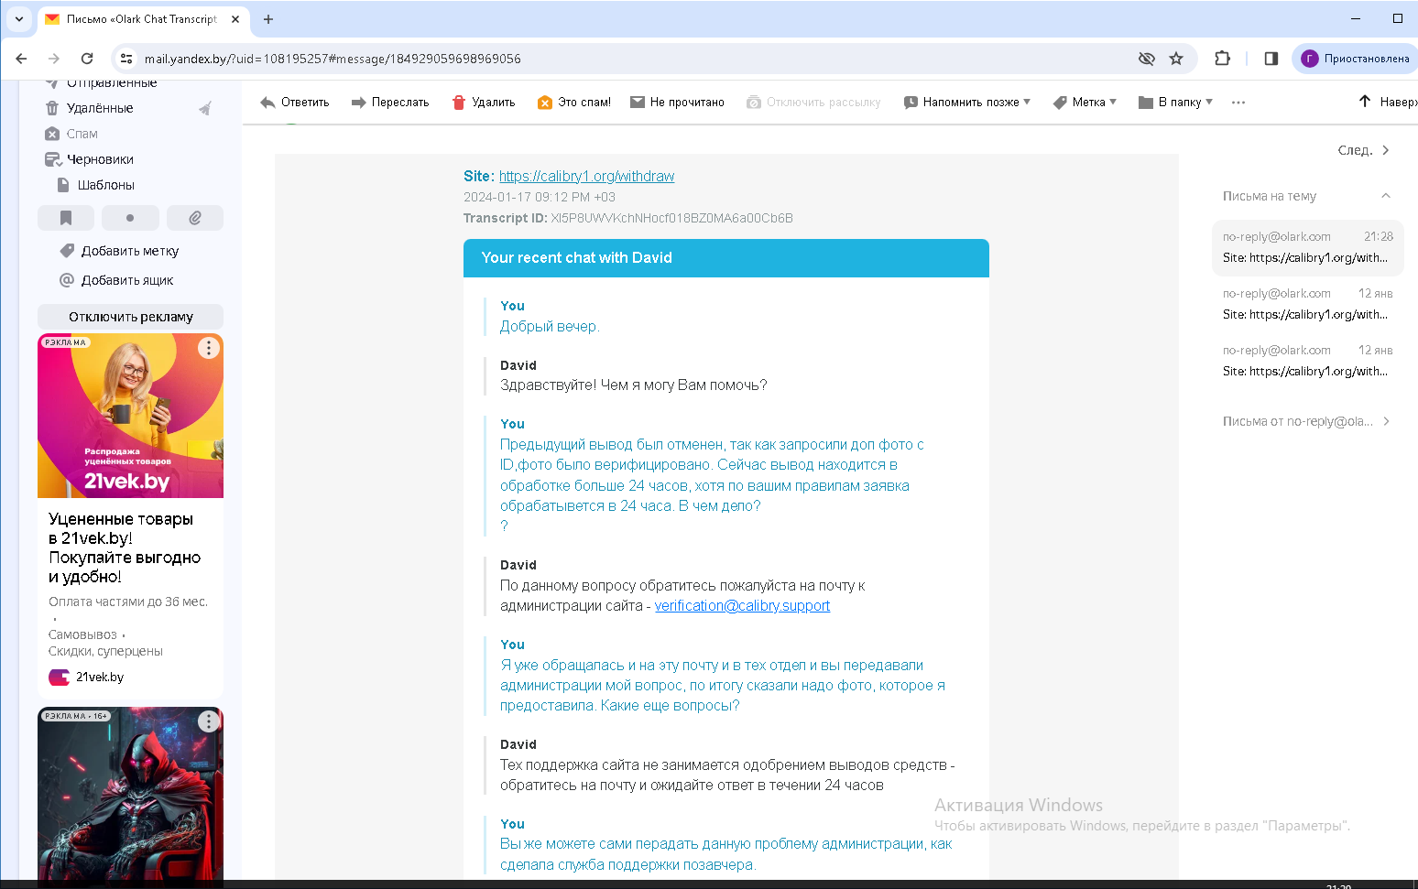Click the Отключить рассылку option
The height and width of the screenshot is (889, 1418).
pos(813,103)
